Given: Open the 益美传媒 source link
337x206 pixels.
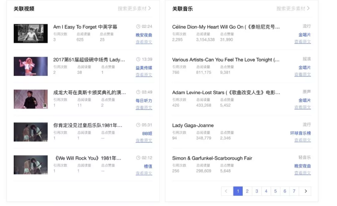Looking at the screenshot, I should tap(144, 68).
